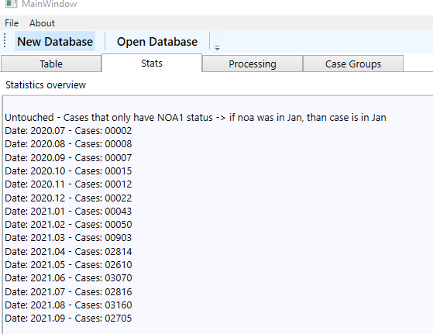Click the MainWindow application icon

click(x=11, y=4)
